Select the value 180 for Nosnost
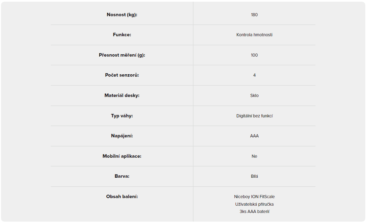The width and height of the screenshot is (367, 224). coord(254,15)
